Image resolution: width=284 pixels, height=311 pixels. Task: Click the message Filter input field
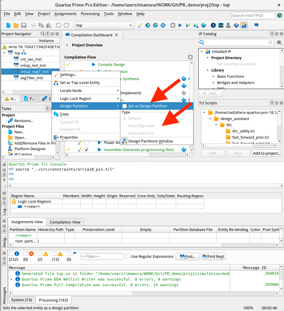coord(102,256)
